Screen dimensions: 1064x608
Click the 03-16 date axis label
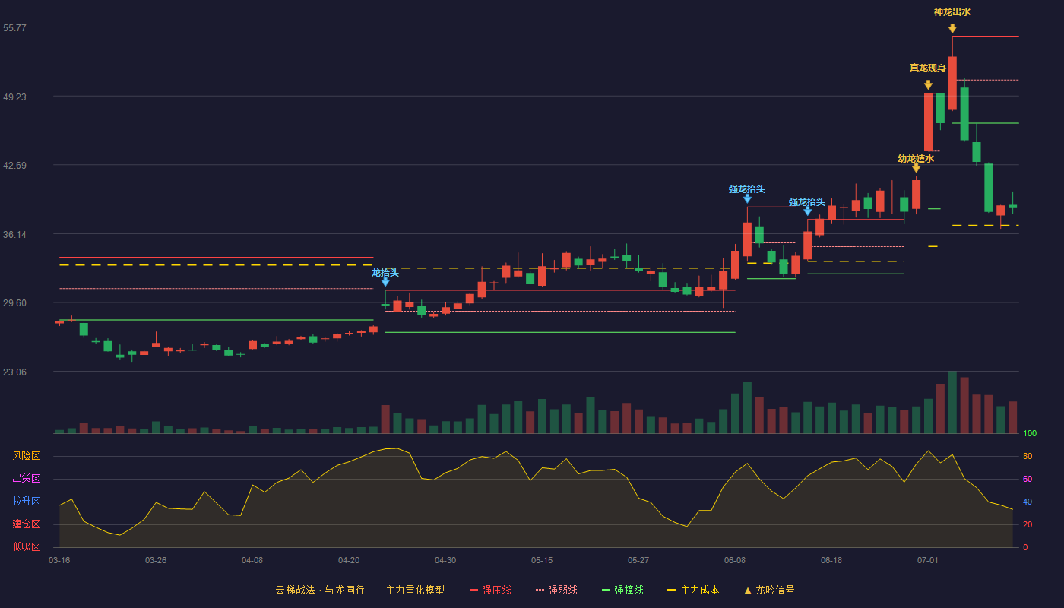[x=59, y=560]
